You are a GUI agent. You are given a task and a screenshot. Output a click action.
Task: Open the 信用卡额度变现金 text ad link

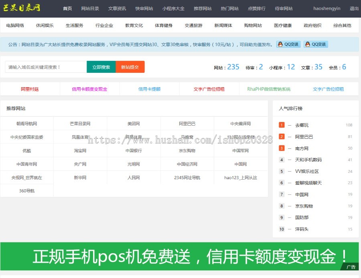click(89, 89)
